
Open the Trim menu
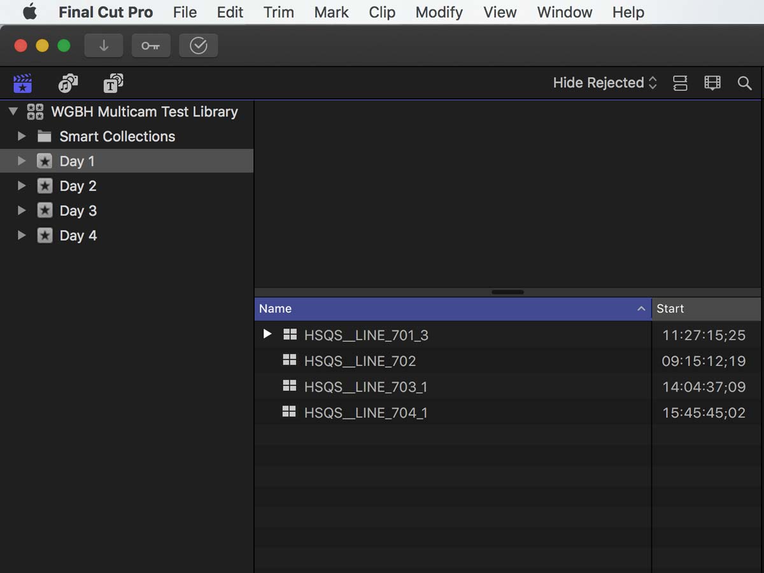point(279,12)
